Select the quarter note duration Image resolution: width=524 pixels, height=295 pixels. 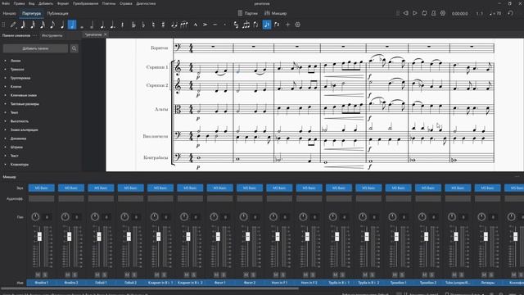click(x=62, y=25)
